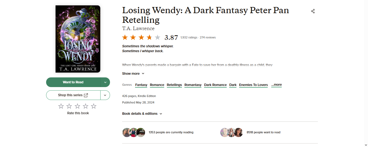View the 1,932 ratings and 274 reviews

198,38
